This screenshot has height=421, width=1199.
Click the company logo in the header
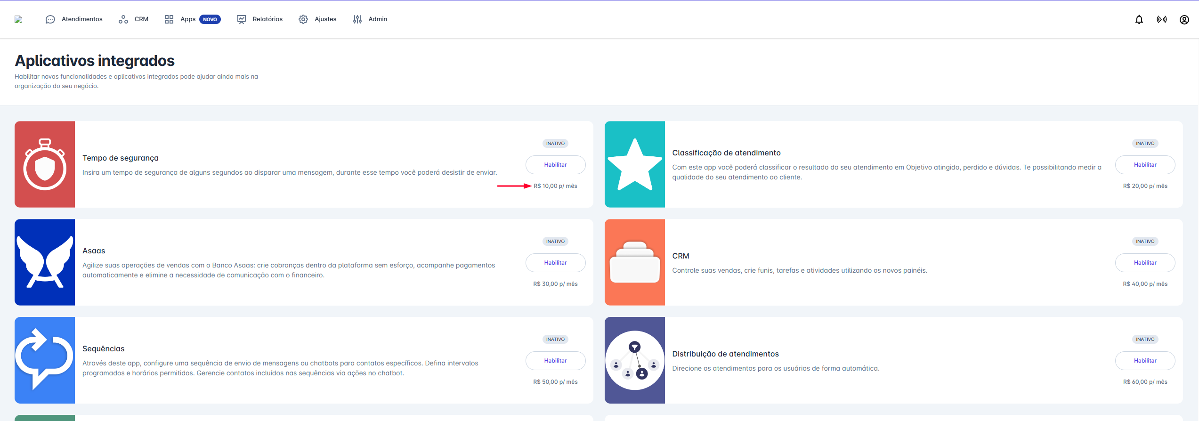pyautogui.click(x=19, y=19)
